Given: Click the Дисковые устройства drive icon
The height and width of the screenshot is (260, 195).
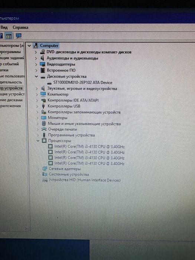Looking at the screenshot, I should tap(43, 77).
